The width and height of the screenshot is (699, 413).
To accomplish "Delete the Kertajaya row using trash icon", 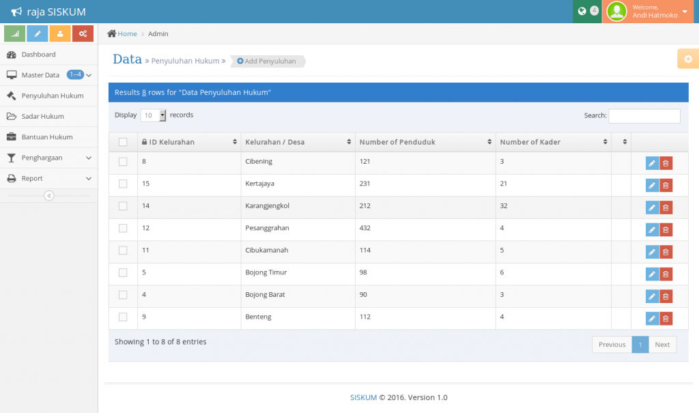I will coord(666,185).
